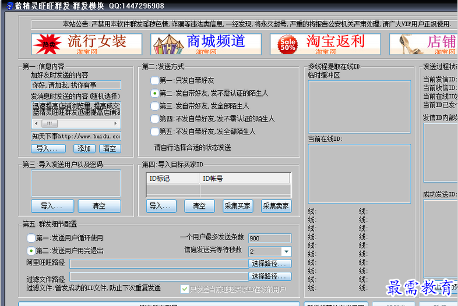This screenshot has height=306, width=458.
Task: Click 导入 in 导入发送用户以及密码 section
Action: tap(52, 206)
